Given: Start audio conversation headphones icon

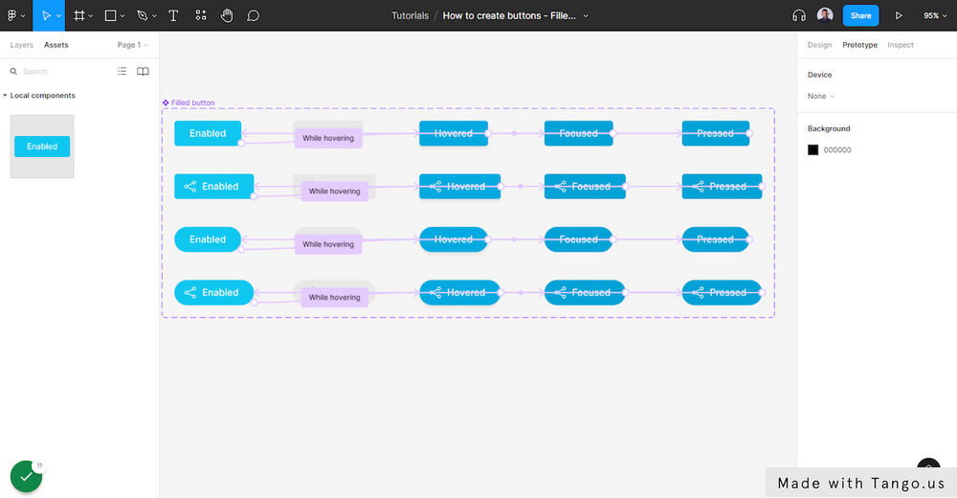Looking at the screenshot, I should 799,15.
